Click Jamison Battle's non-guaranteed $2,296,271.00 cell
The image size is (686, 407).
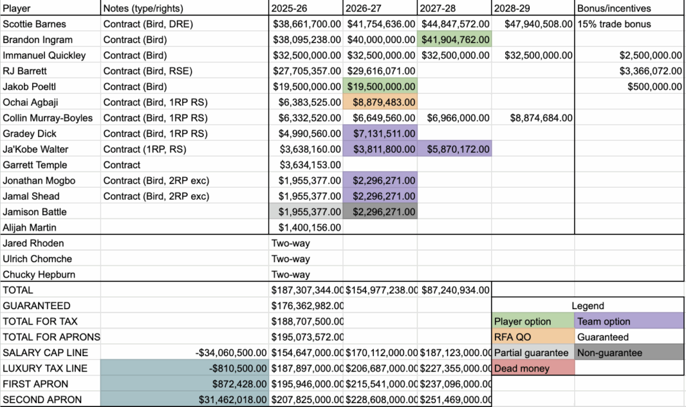point(381,212)
